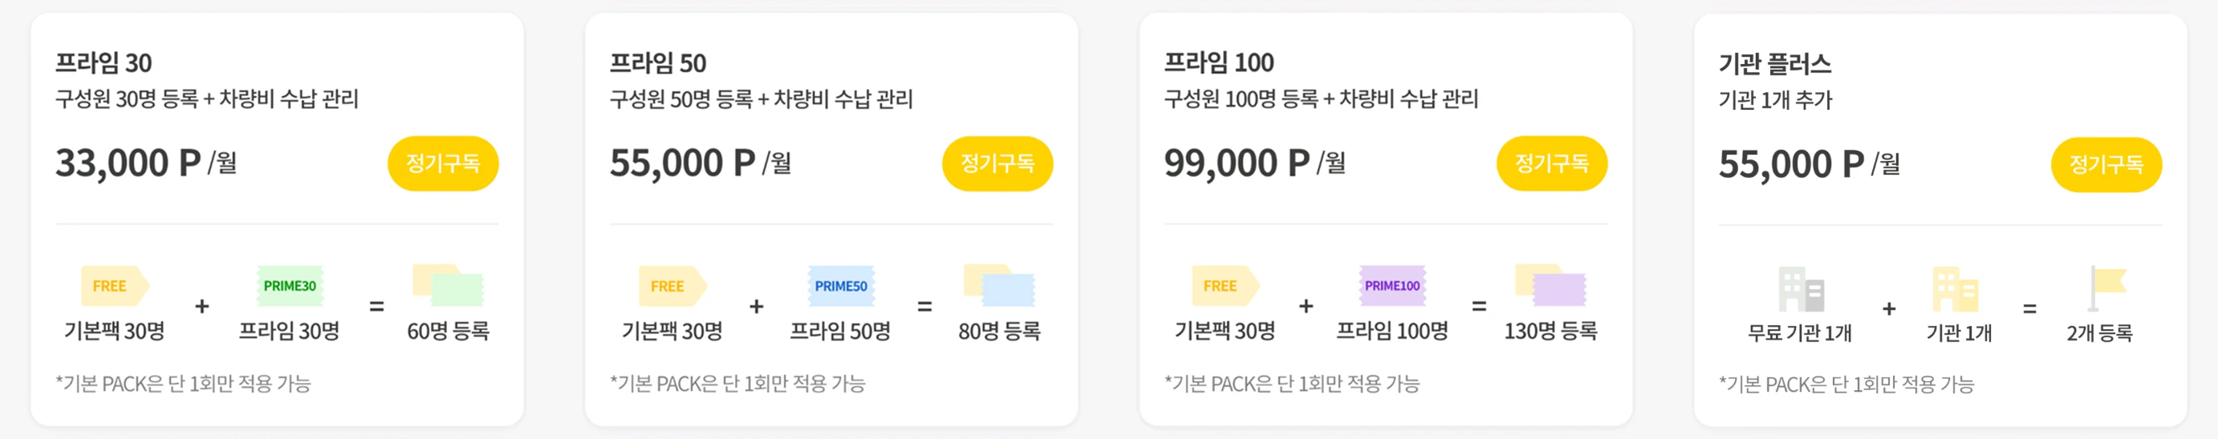Image resolution: width=2218 pixels, height=439 pixels.
Task: Subscribe to the 프라임 50 plan
Action: click(997, 163)
